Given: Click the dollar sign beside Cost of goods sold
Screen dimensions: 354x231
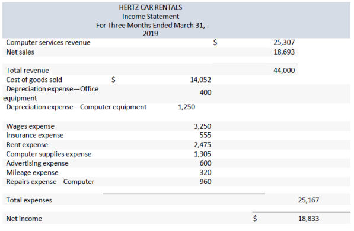Looking at the screenshot, I should (x=113, y=80).
